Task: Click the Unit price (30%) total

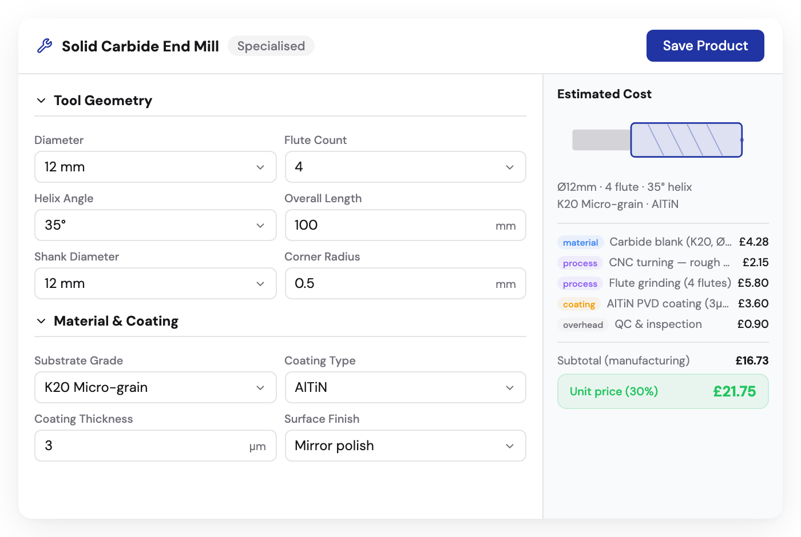Action: click(x=663, y=391)
